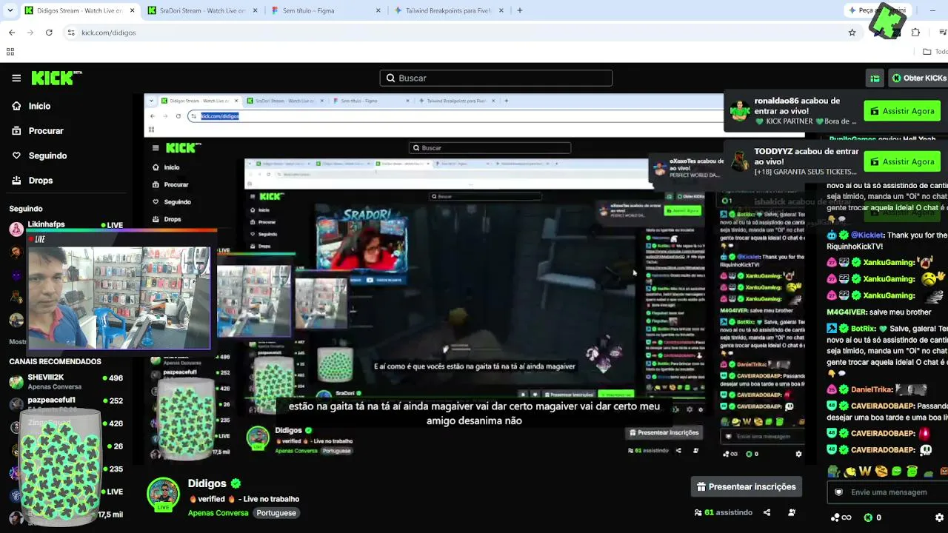
Task: Go back with the browser back arrow
Action: click(x=12, y=33)
